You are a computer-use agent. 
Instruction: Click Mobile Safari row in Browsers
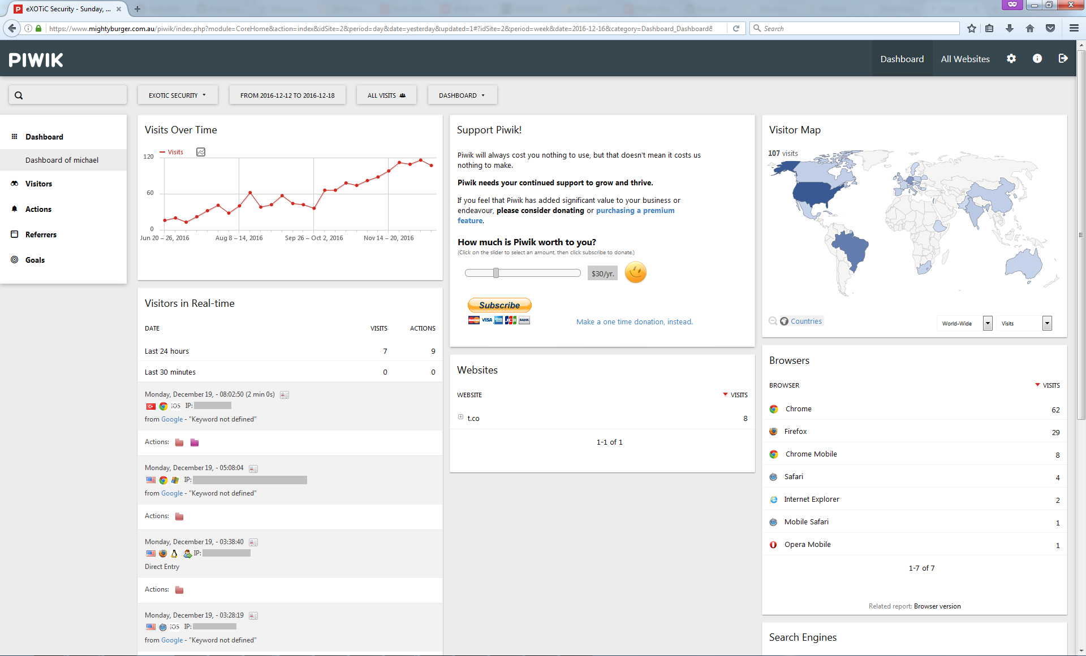coord(915,522)
